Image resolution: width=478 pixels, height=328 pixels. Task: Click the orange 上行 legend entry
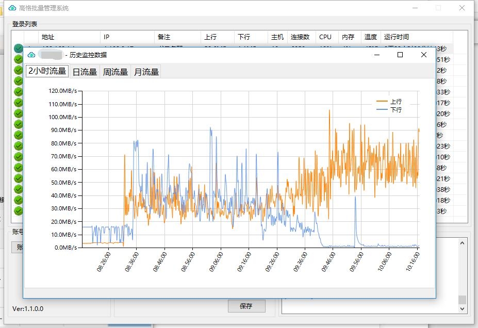click(390, 102)
